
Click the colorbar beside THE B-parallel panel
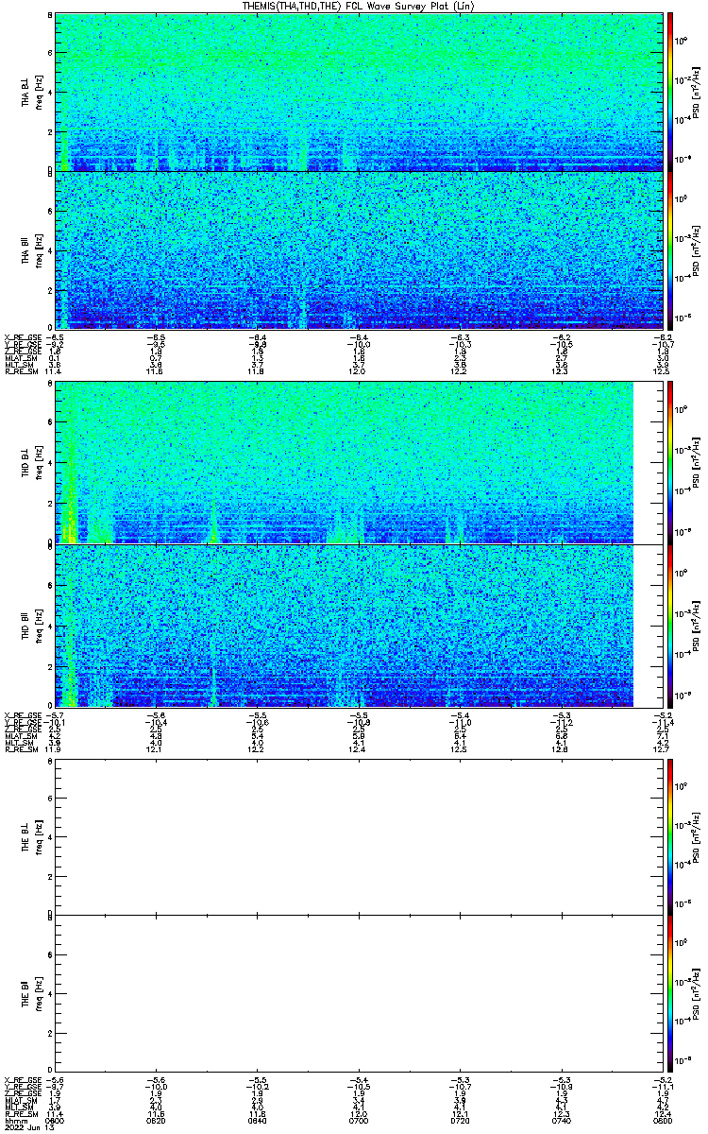(670, 993)
